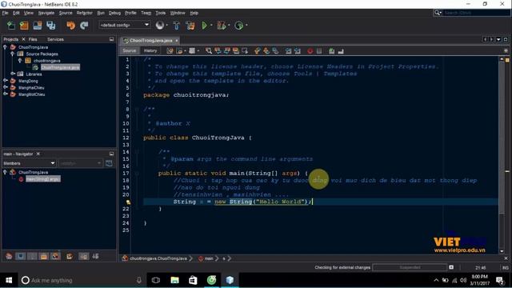Run project with green play icon
The image size is (512, 288).
pyautogui.click(x=205, y=26)
